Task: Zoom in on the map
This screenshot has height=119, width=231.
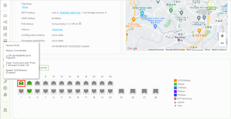Action: click(x=222, y=36)
